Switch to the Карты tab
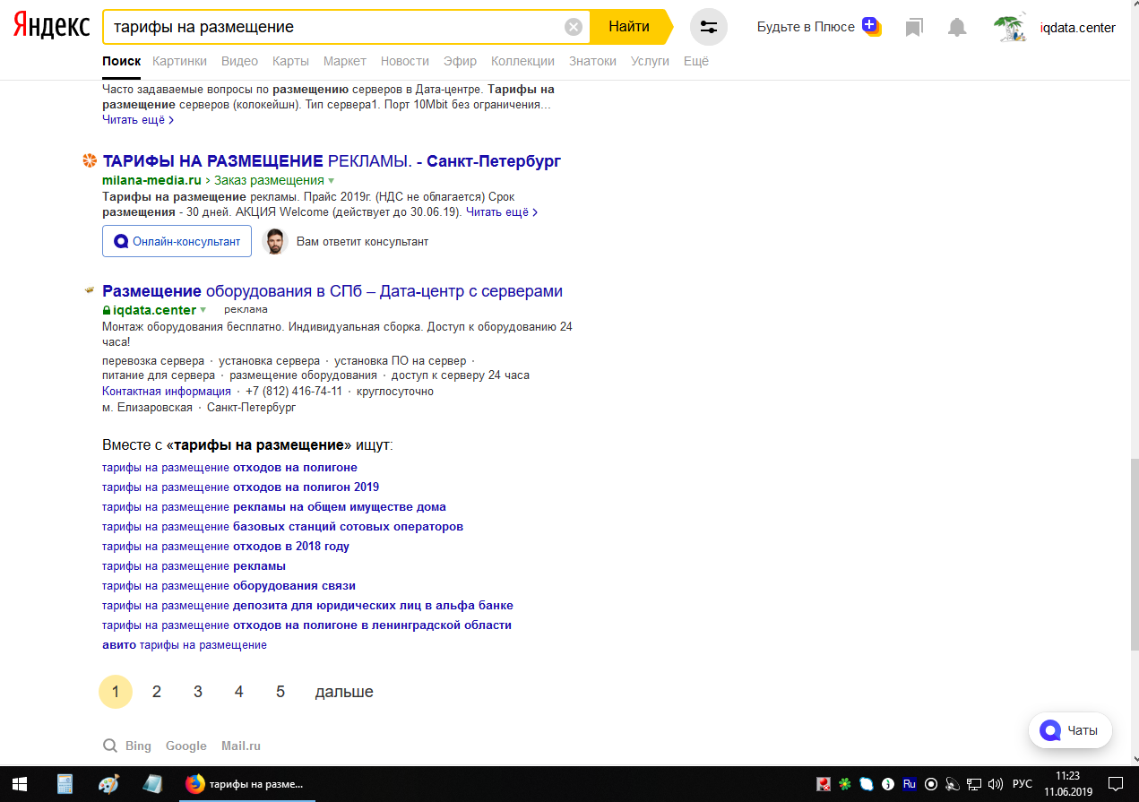The image size is (1139, 802). (x=290, y=61)
